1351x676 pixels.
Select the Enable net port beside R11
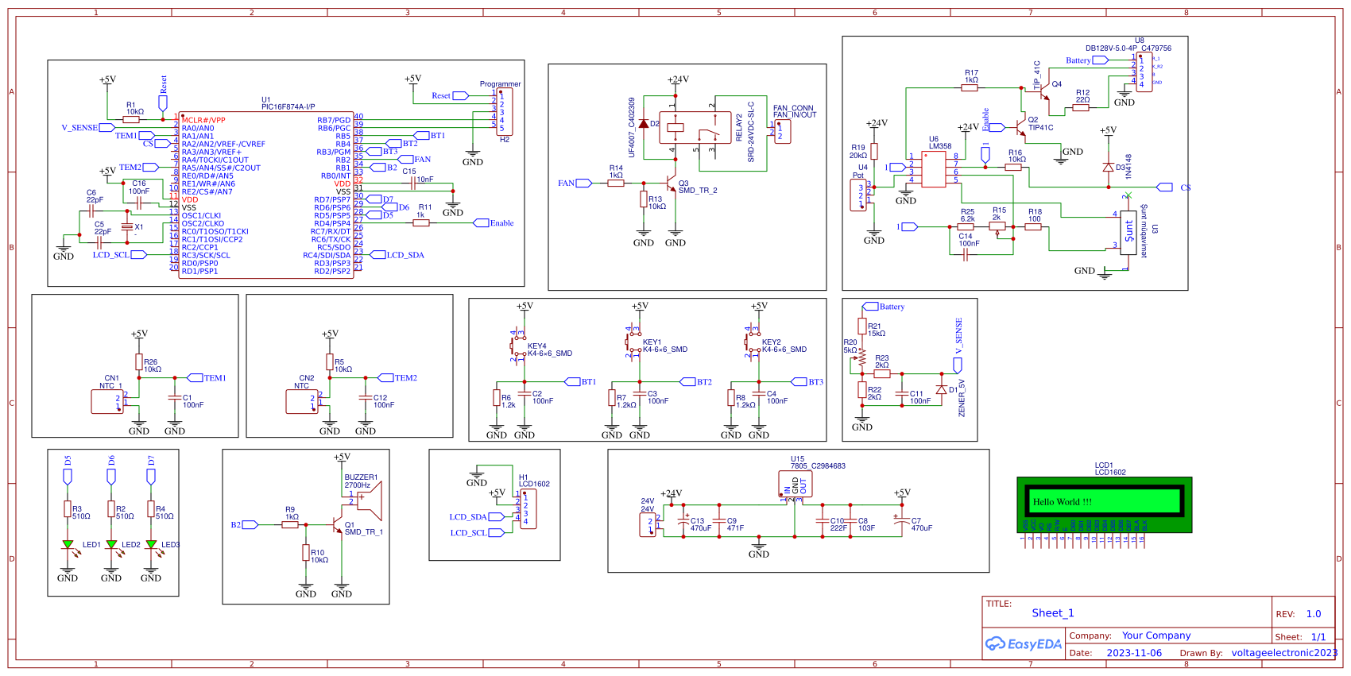[501, 223]
